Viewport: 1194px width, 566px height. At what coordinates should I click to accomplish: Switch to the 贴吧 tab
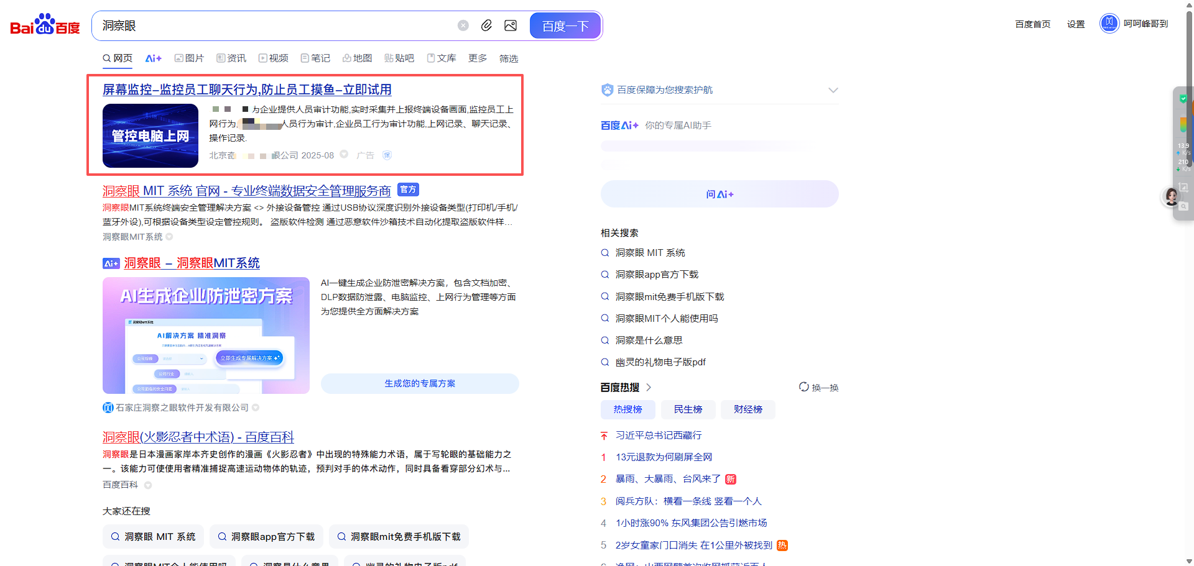pyautogui.click(x=399, y=58)
